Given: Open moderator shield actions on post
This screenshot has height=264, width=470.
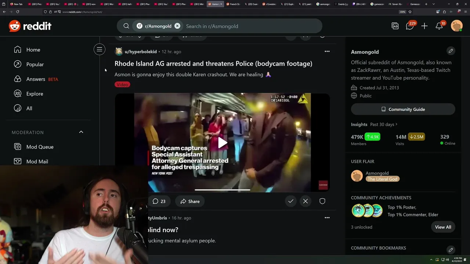Looking at the screenshot, I should coord(322,201).
